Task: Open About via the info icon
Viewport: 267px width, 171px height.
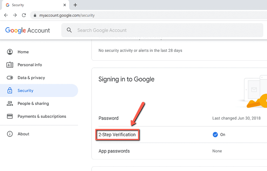Action: 10,134
